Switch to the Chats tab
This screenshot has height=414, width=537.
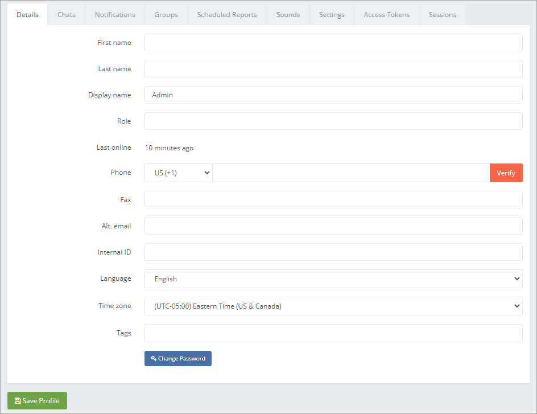click(x=67, y=15)
